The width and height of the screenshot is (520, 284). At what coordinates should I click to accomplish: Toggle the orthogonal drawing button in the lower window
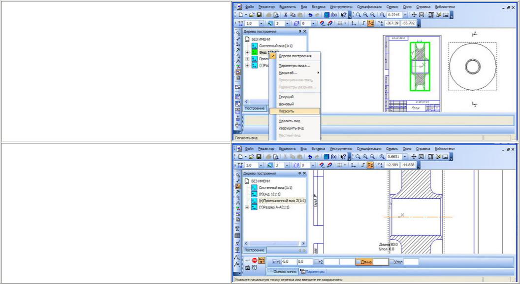tap(363, 165)
